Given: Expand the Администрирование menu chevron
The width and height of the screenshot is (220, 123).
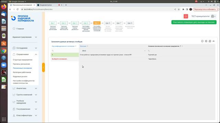Looking at the screenshot, I should pos(36,37).
